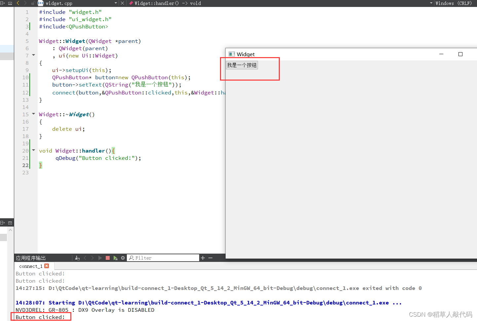
Task: Navigate back with the yellow back arrow
Action: tap(18, 3)
